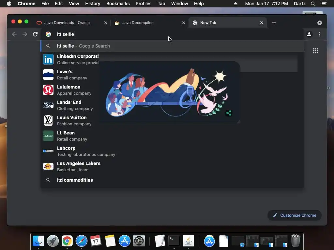334x250 pixels.
Task: Open the Window menu
Action: coord(180,4)
